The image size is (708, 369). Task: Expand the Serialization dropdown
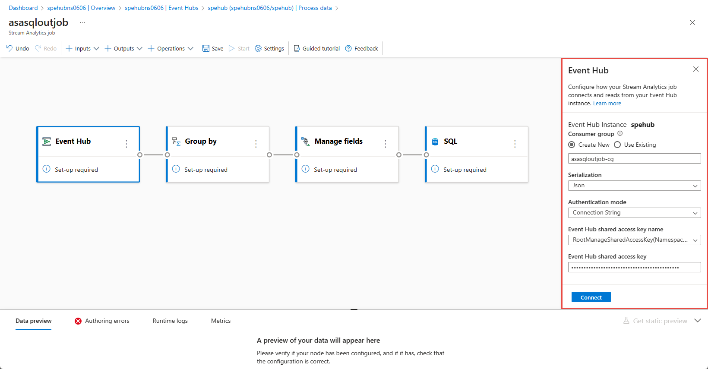634,186
